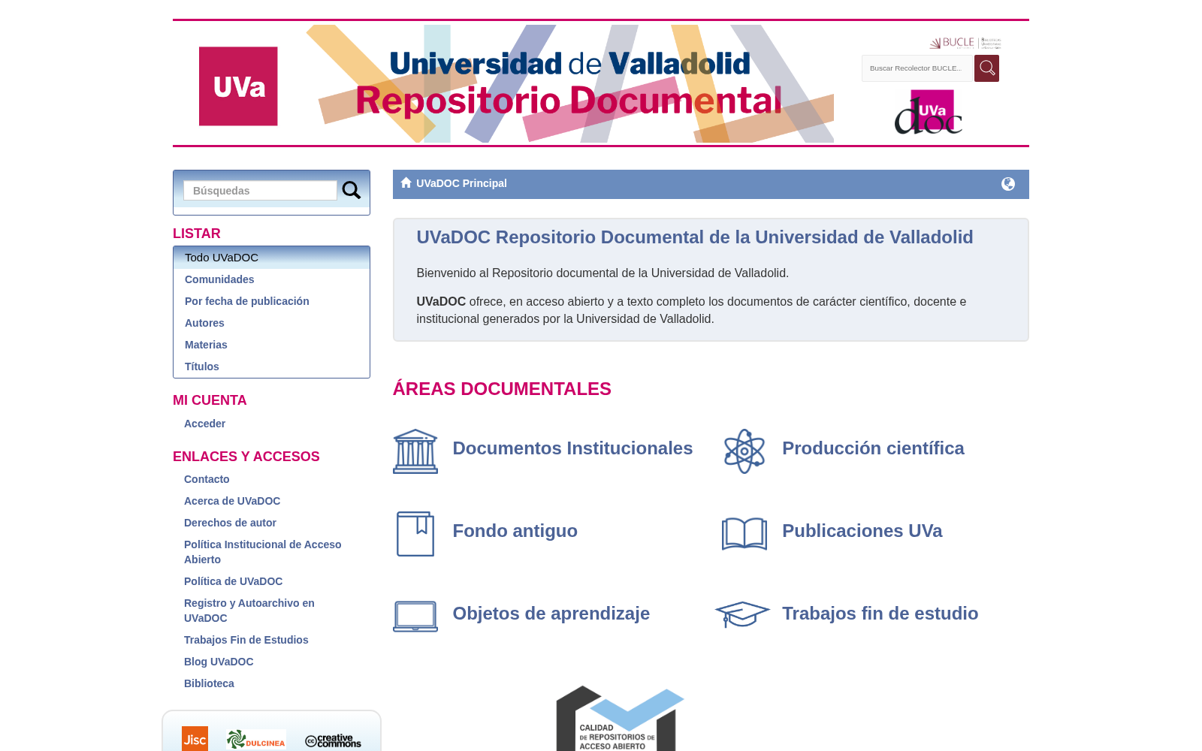Click the Jisc logo
Viewport: 1202px width, 751px height.
coord(195,739)
